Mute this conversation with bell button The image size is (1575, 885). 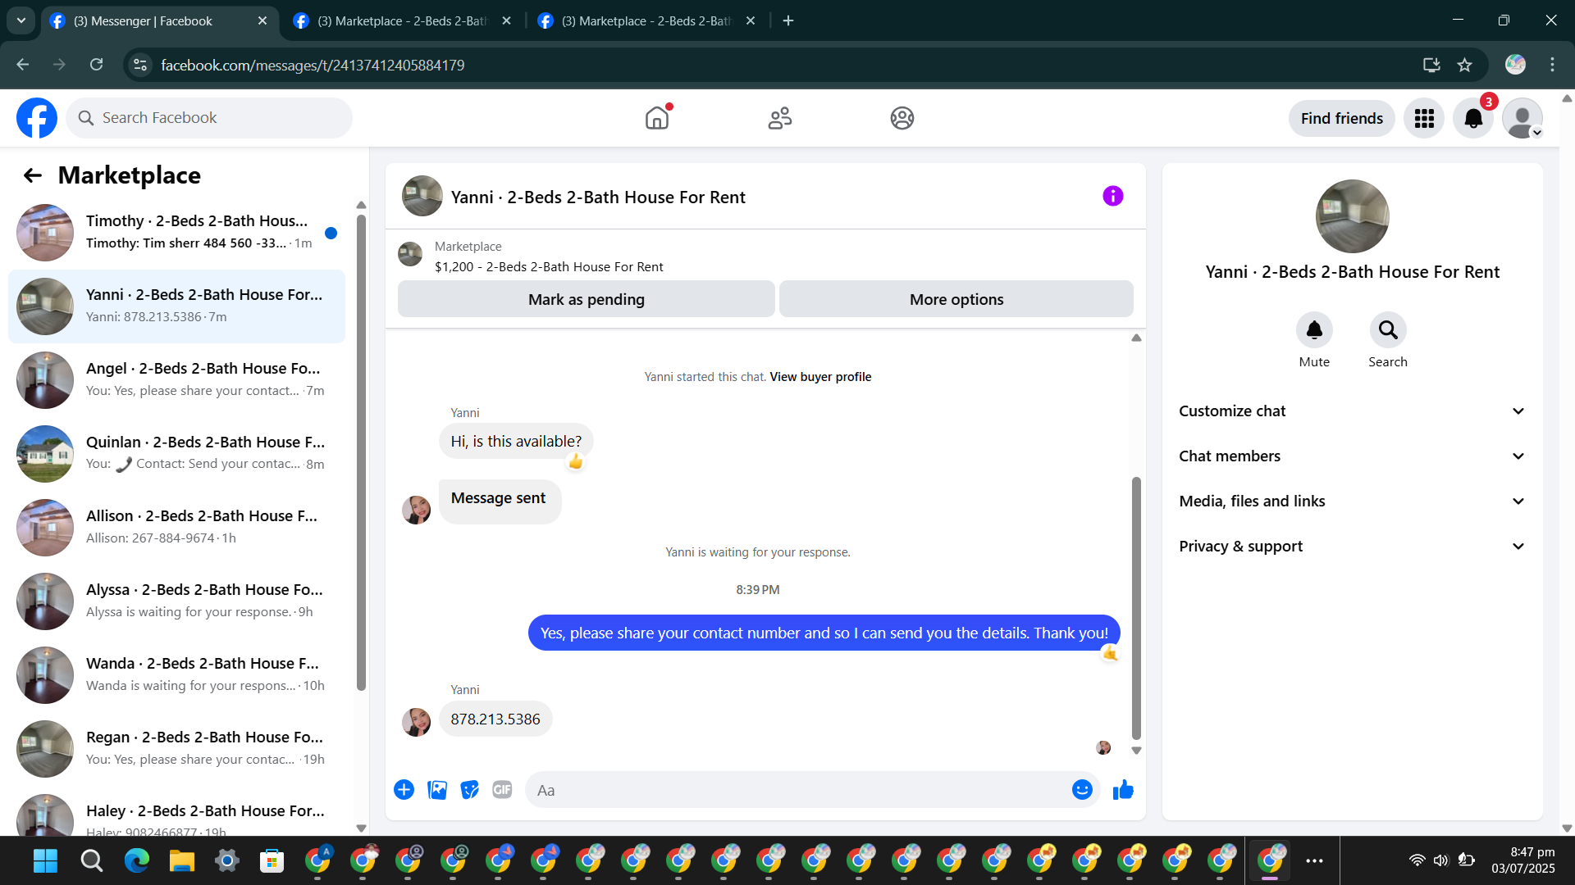(x=1314, y=330)
